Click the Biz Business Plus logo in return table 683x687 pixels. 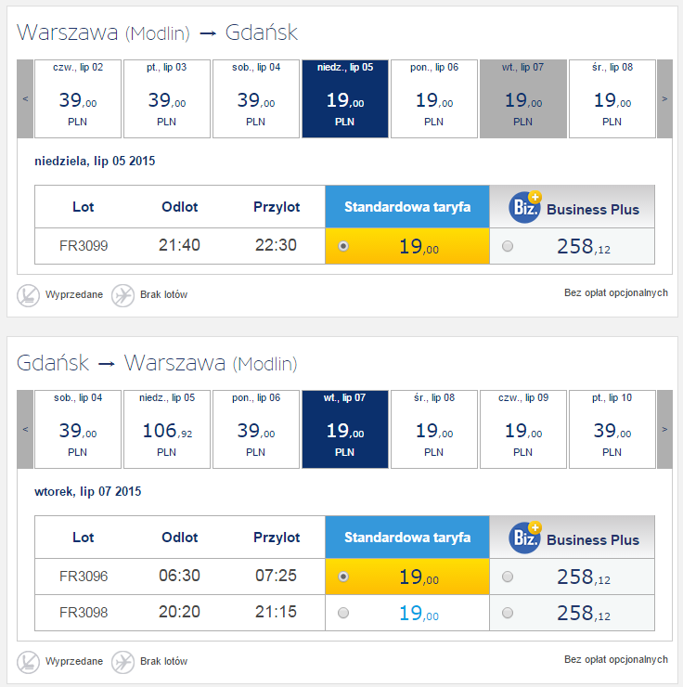(525, 538)
